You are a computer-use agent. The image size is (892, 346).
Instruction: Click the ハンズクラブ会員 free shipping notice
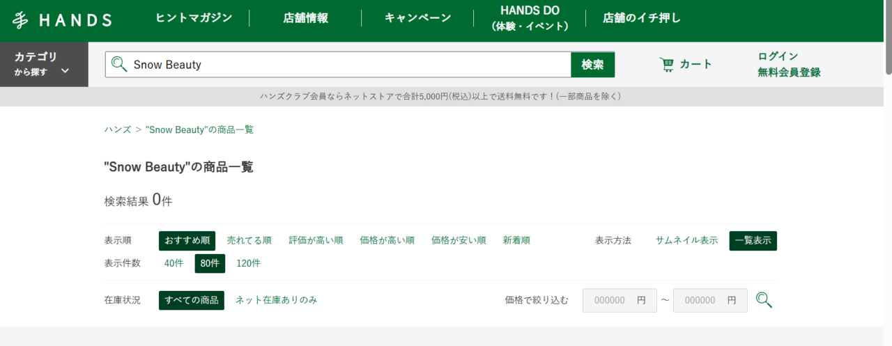440,96
